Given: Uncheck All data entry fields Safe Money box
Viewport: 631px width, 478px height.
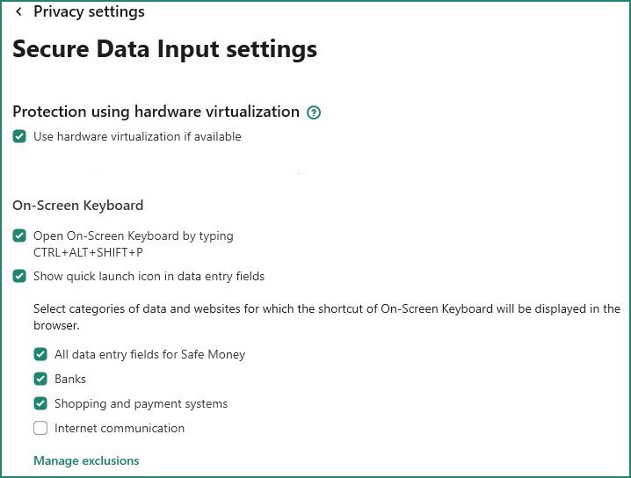Looking at the screenshot, I should click(40, 354).
